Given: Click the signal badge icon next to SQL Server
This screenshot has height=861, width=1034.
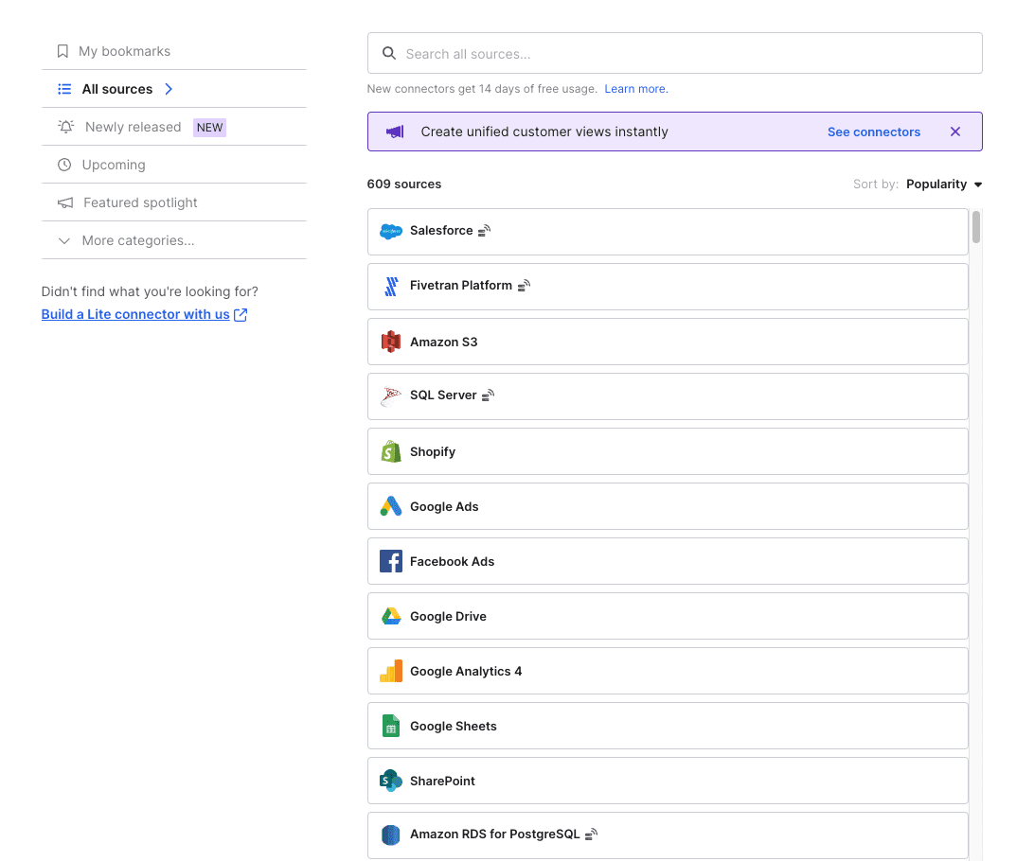Looking at the screenshot, I should click(x=488, y=395).
